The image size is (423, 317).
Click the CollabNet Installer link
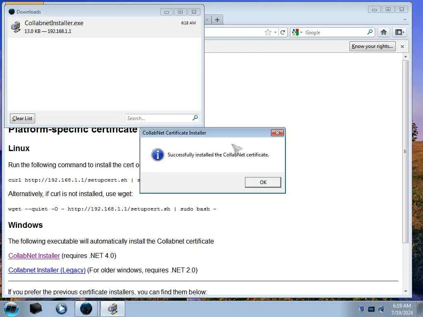(34, 255)
